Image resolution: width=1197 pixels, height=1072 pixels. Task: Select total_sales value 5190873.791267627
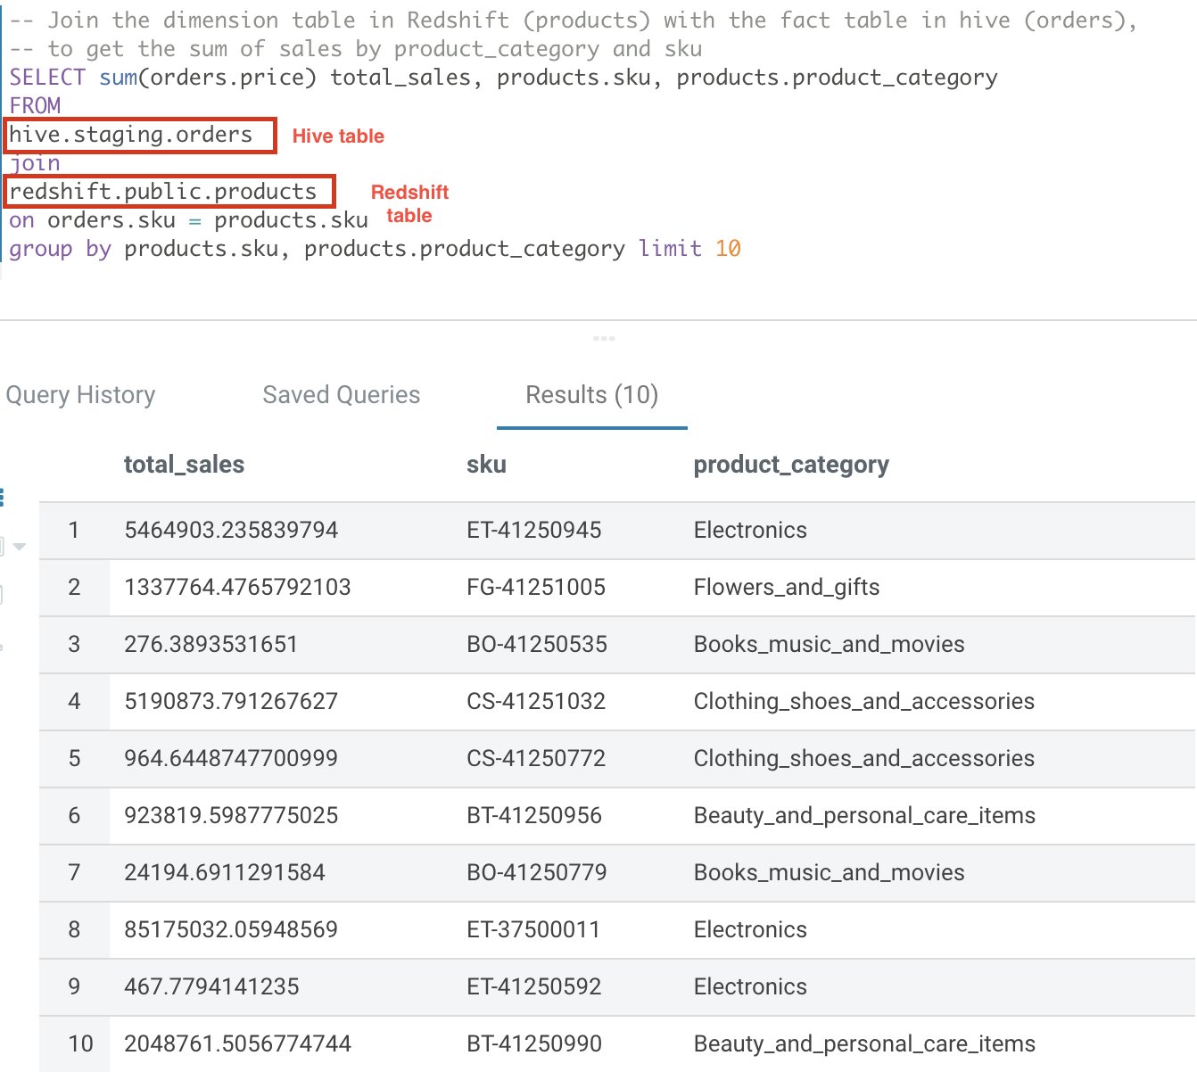231,701
